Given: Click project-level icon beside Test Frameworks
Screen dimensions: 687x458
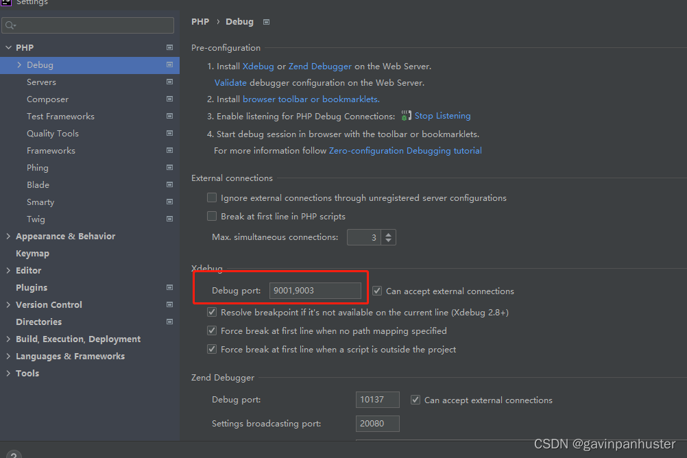Looking at the screenshot, I should click(169, 116).
